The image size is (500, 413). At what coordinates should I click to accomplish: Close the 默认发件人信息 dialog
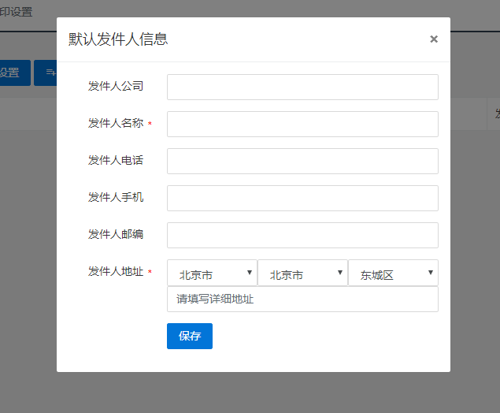[433, 39]
